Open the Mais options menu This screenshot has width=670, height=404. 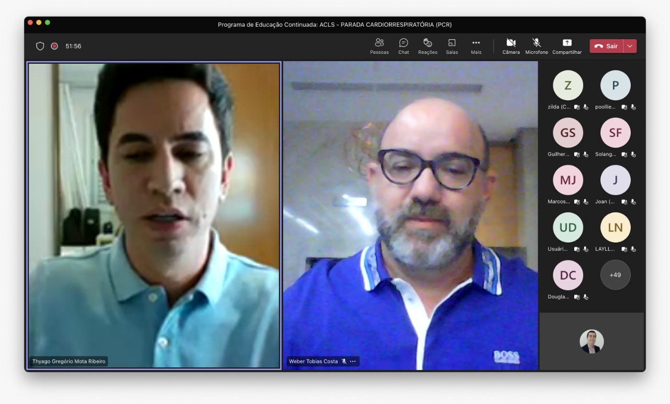click(x=475, y=46)
